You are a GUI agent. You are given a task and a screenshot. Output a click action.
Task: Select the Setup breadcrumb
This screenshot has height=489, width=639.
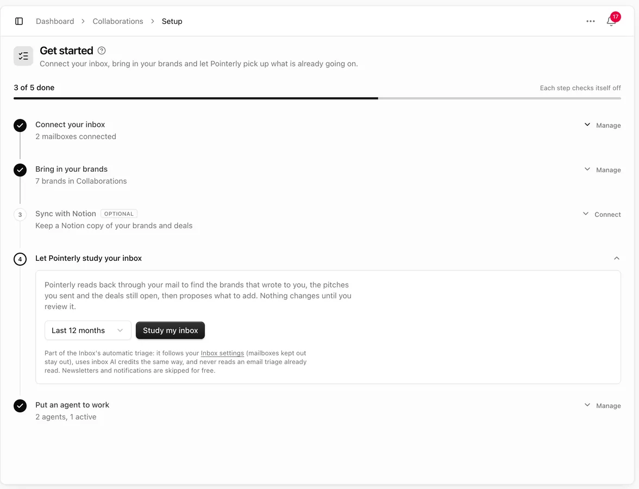click(172, 21)
